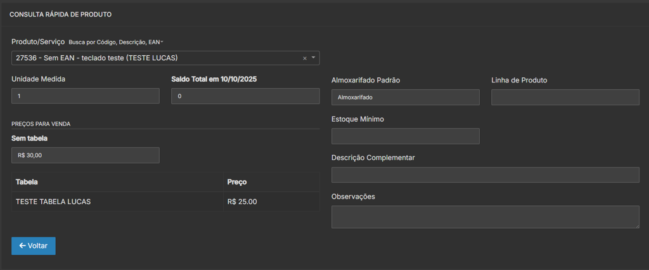Click the Sem tabela price field
The width and height of the screenshot is (649, 270).
86,155
